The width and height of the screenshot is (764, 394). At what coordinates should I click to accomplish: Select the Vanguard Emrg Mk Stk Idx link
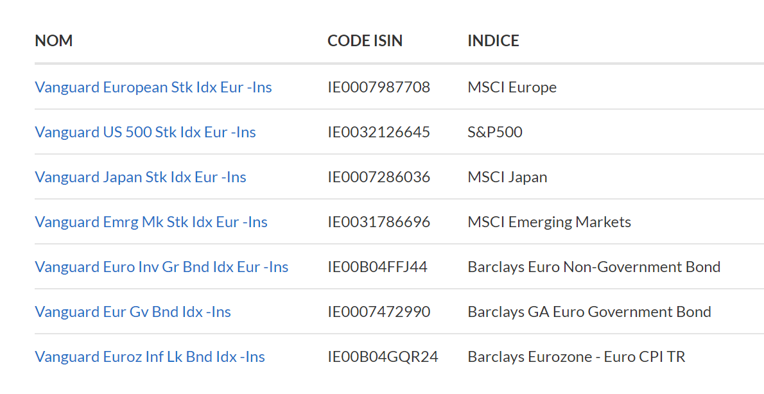coord(151,222)
